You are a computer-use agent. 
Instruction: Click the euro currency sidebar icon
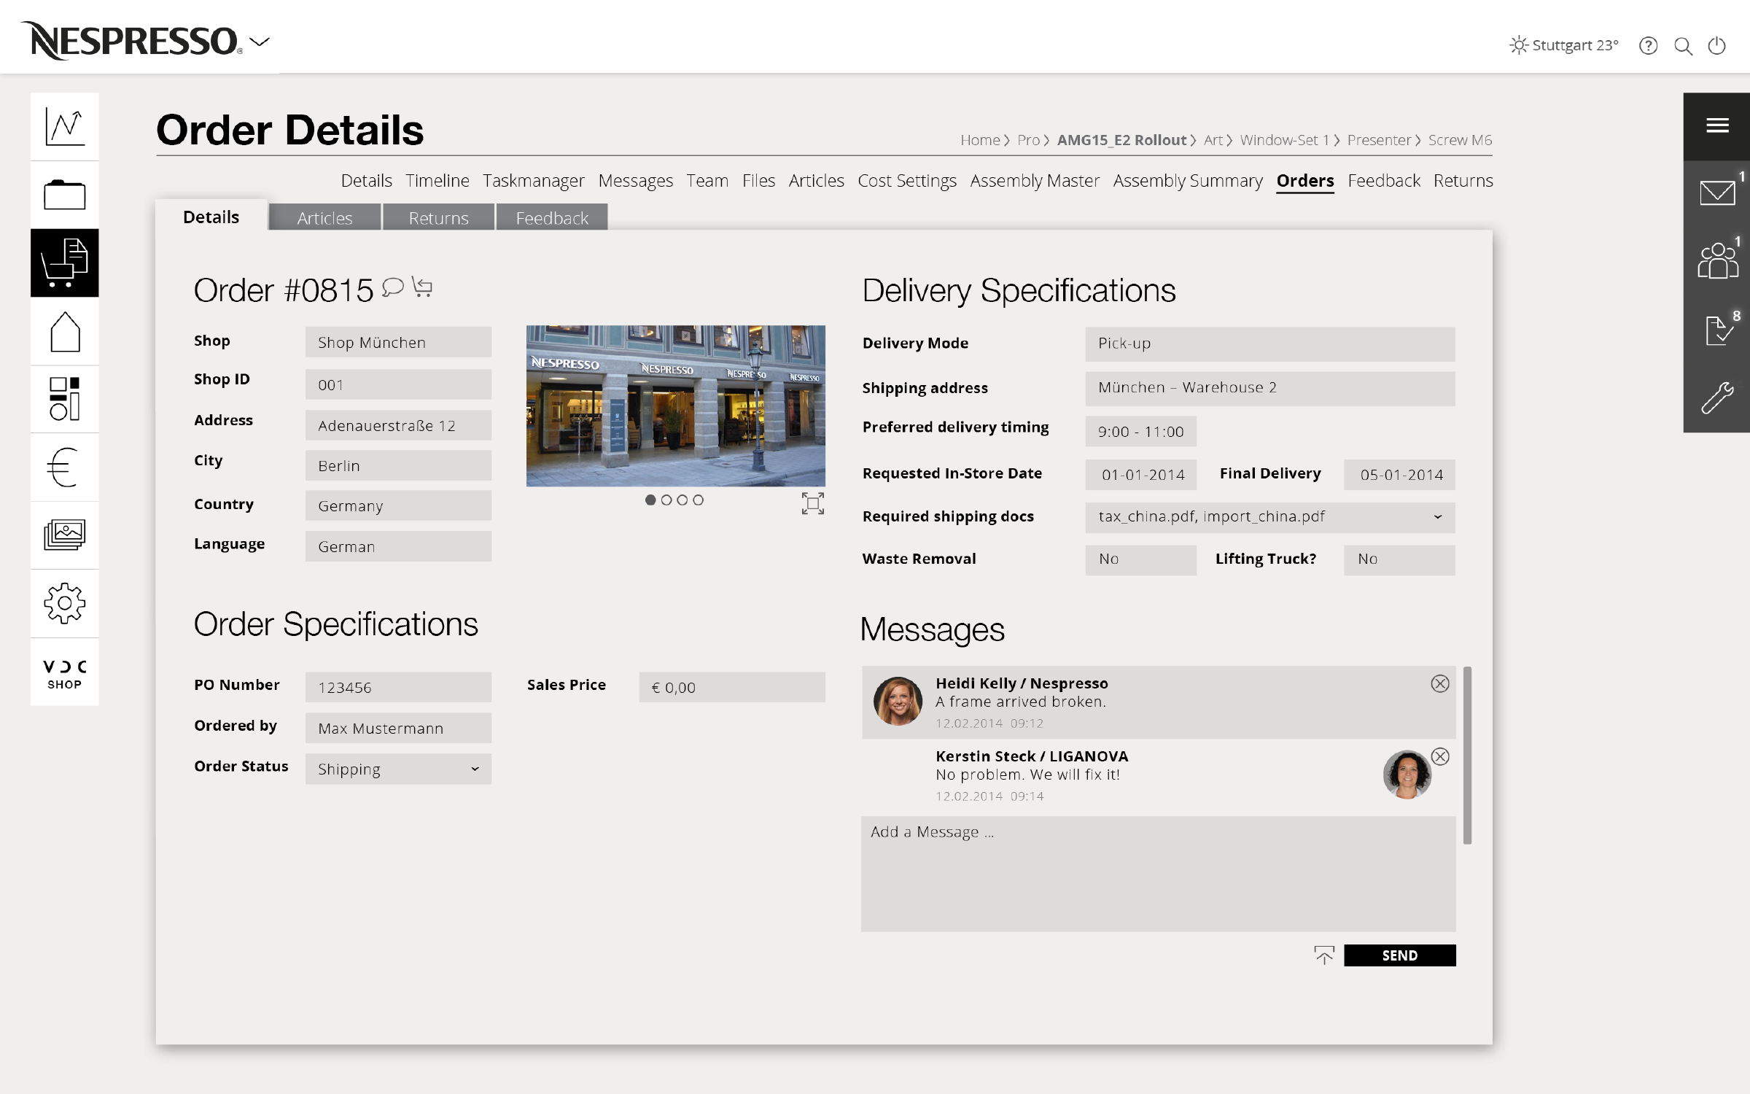click(64, 467)
